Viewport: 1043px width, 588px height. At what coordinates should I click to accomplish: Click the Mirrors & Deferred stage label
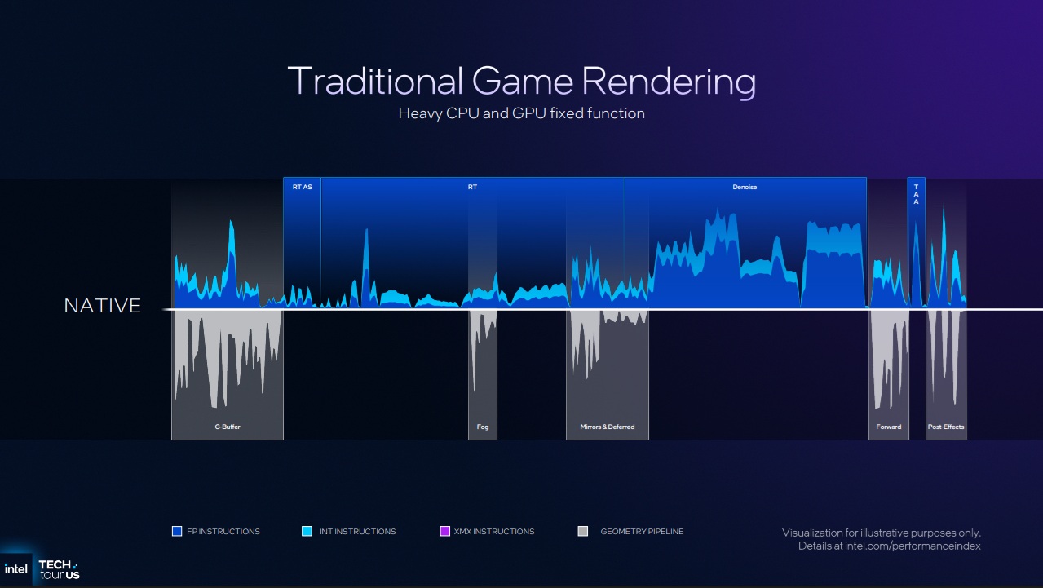[607, 427]
